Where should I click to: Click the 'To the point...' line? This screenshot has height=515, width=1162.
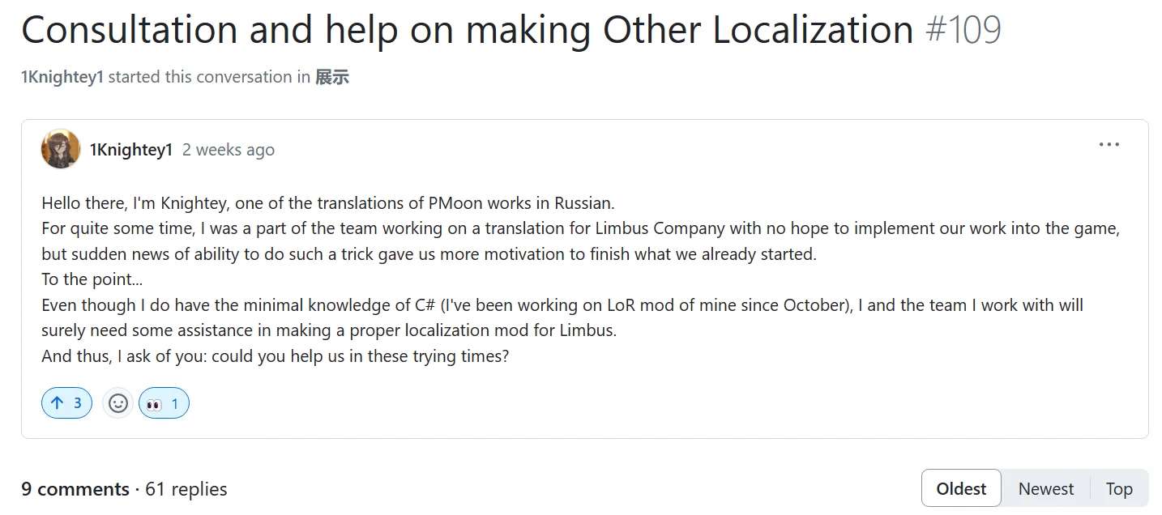pyautogui.click(x=92, y=279)
